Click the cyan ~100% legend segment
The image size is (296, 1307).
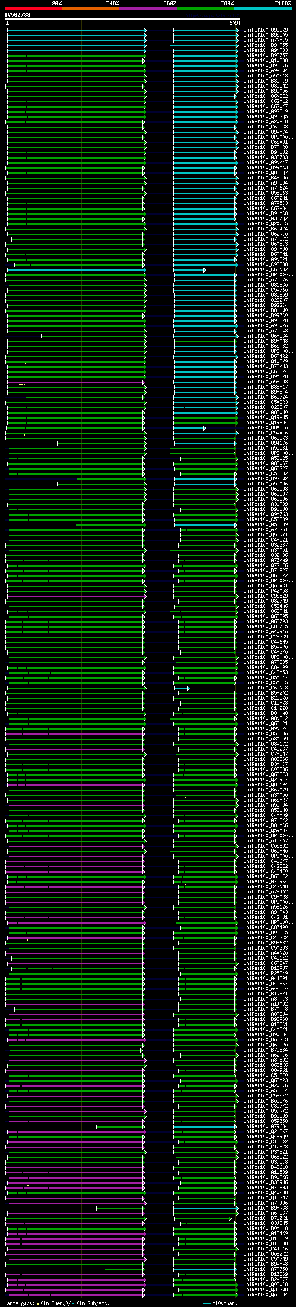point(263,8)
